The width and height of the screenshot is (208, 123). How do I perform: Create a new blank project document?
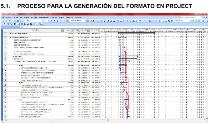[108, 21]
